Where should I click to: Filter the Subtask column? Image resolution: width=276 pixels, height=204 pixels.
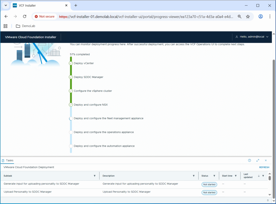tap(95, 176)
